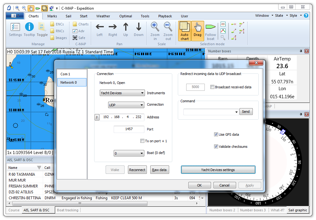Open Yacht Devices settings
316x220 pixels.
pos(218,170)
